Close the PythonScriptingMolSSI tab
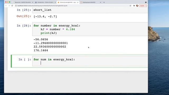The width and height of the screenshot is (169, 95). [x=78, y=2]
